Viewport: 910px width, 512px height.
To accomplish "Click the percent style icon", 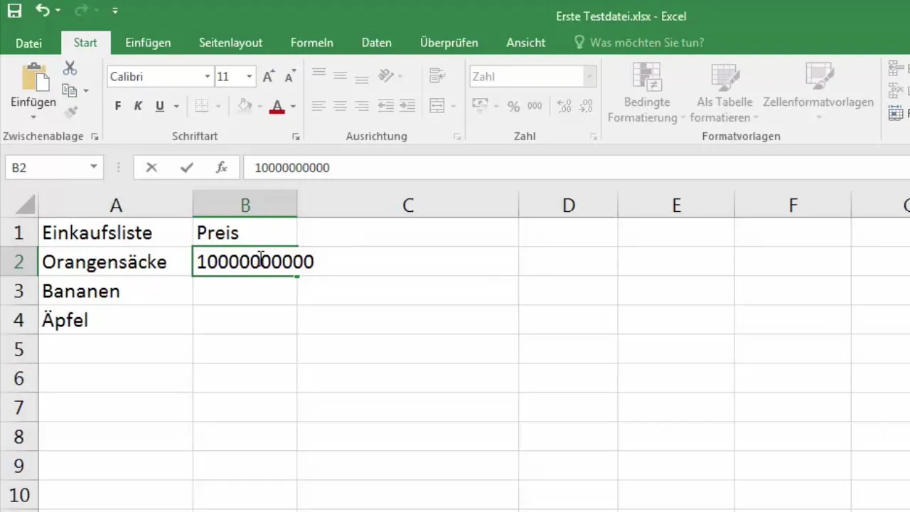I will tap(513, 106).
